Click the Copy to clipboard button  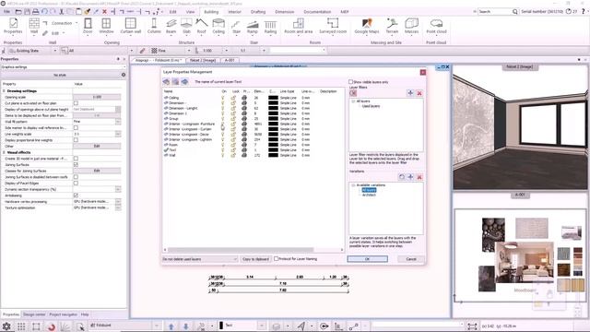tap(255, 259)
